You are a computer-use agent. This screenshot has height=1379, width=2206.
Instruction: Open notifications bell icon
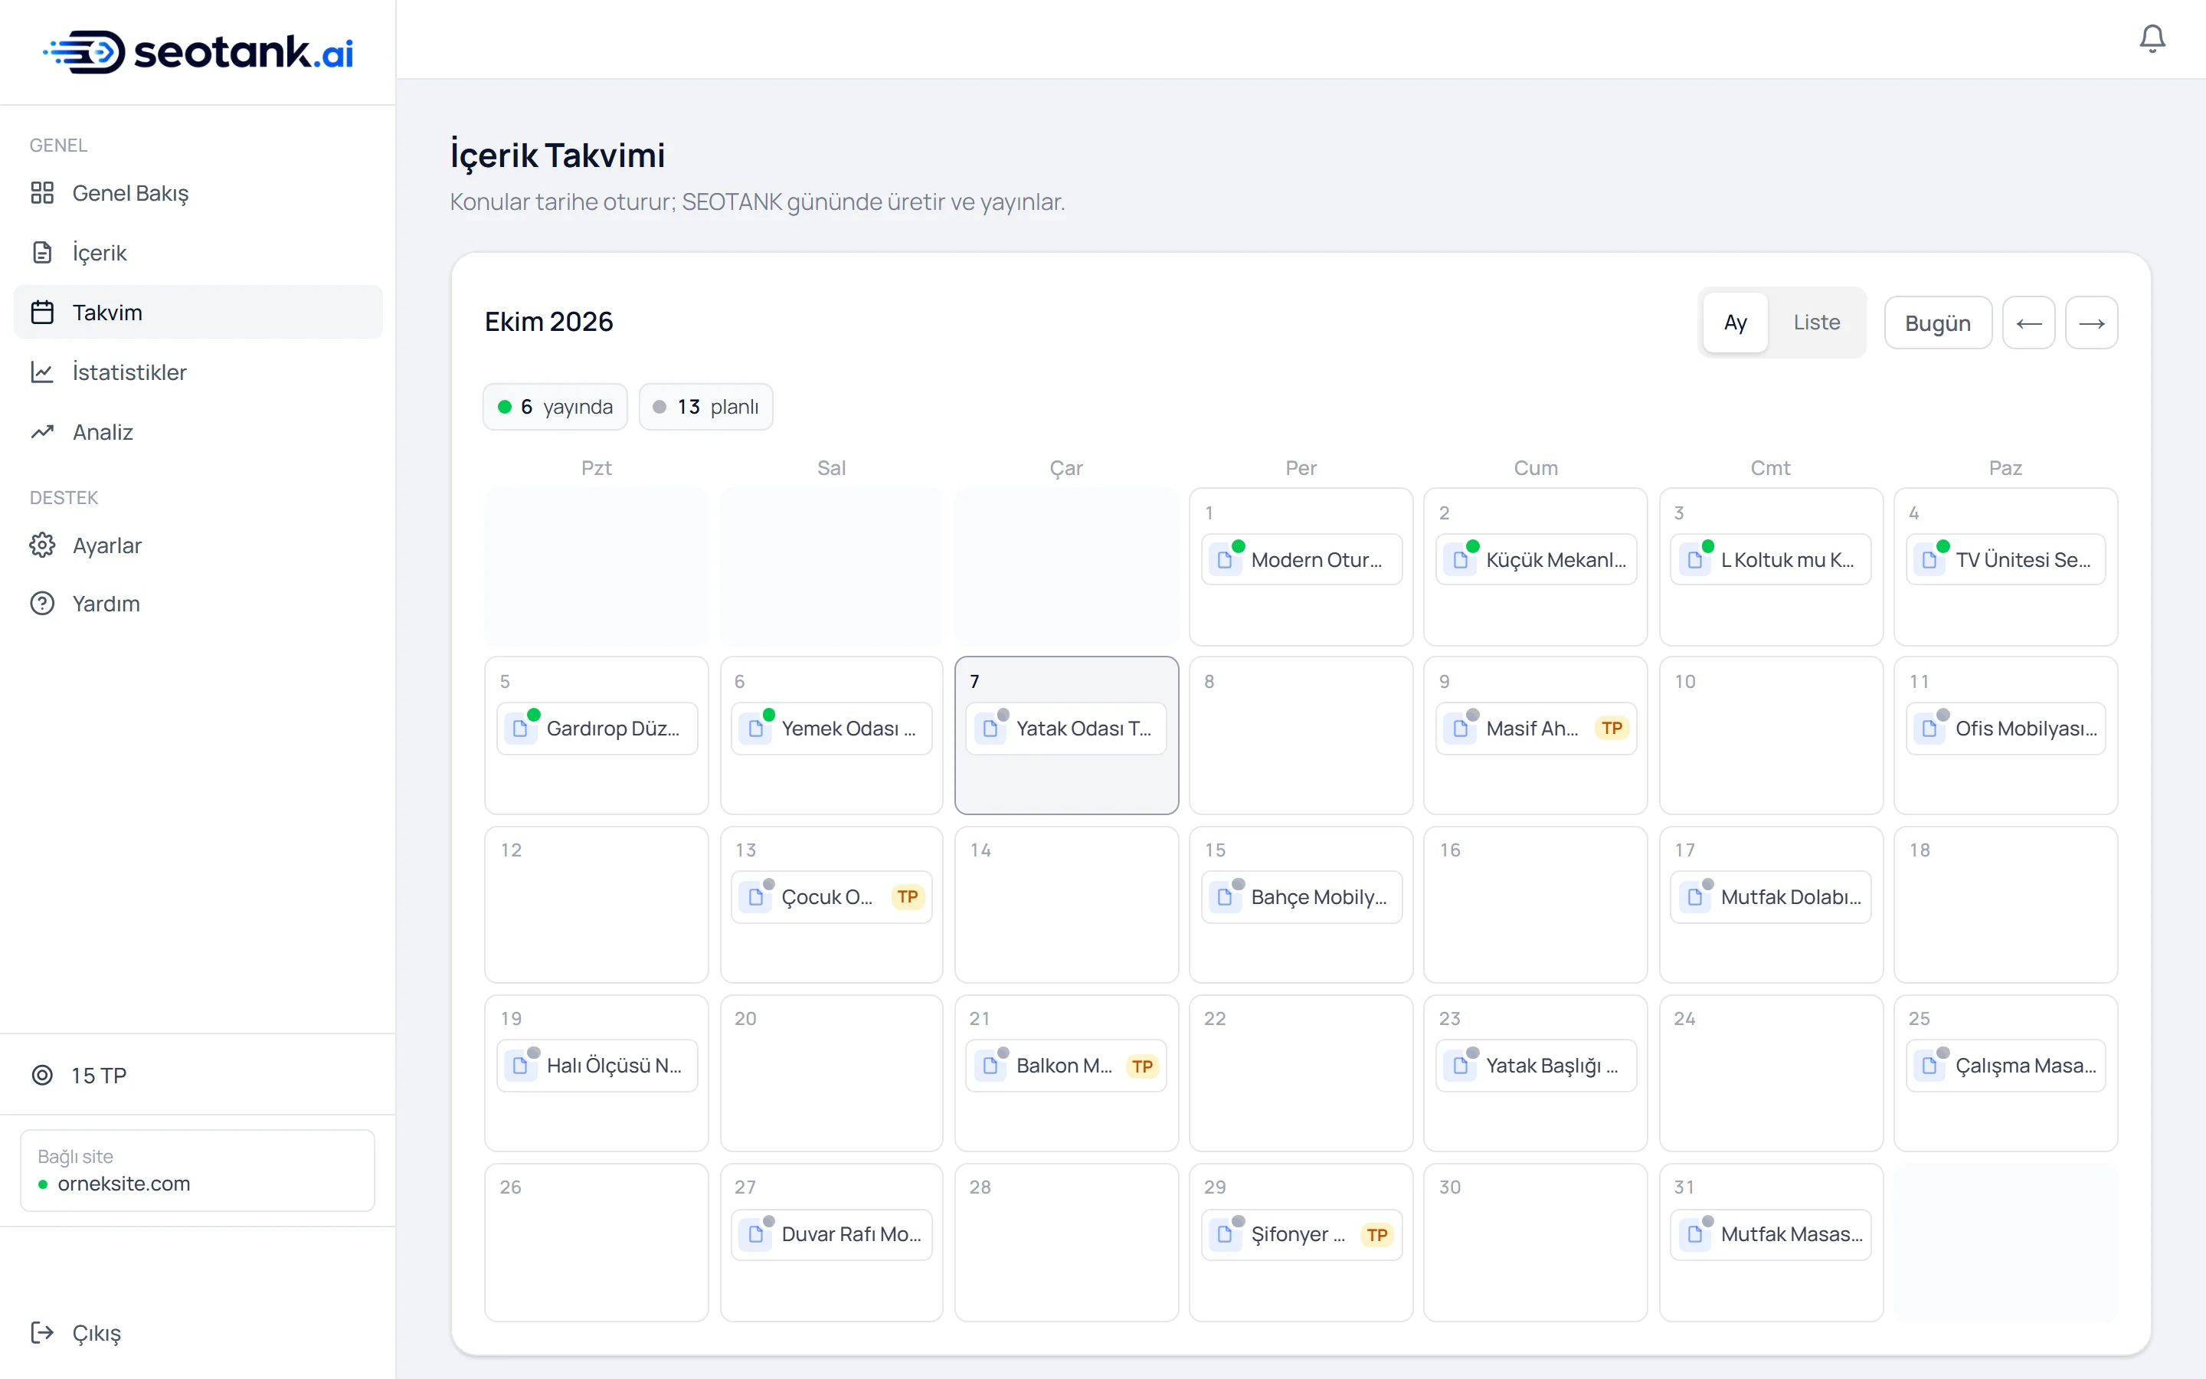pyautogui.click(x=2152, y=38)
